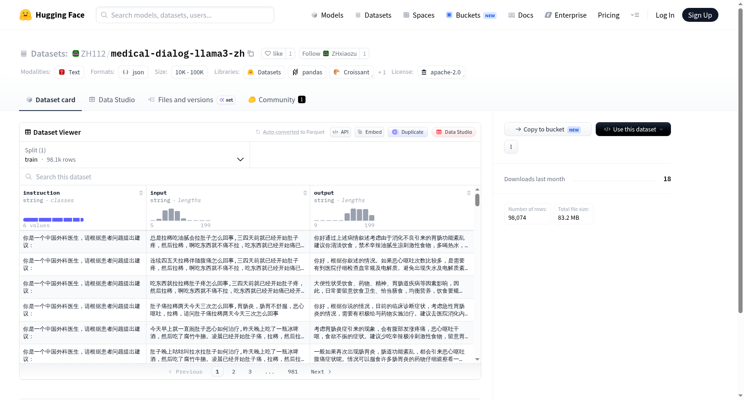The height and width of the screenshot is (400, 744).
Task: Go to page 2 of the viewer
Action: coord(233,372)
